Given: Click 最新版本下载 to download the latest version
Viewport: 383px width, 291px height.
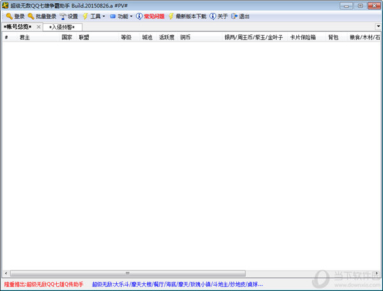Looking at the screenshot, I should (x=191, y=17).
